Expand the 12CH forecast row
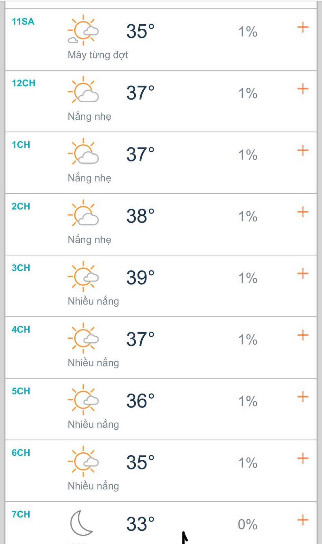Viewport: 322px width, 544px height. pyautogui.click(x=303, y=89)
